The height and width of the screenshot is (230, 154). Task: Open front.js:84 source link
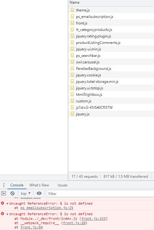click(x=31, y=227)
